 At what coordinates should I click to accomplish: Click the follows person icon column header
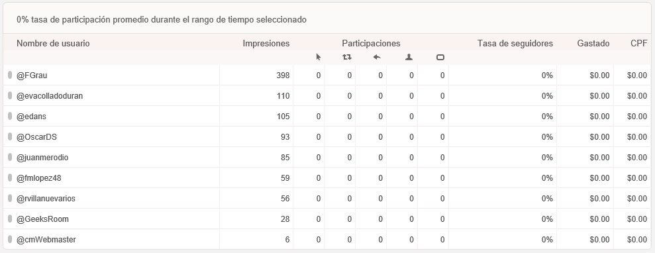409,57
